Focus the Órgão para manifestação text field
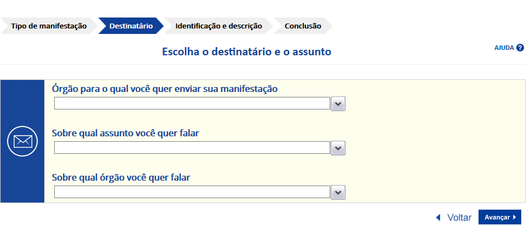Viewport: 530px width, 237px height. coord(192,103)
